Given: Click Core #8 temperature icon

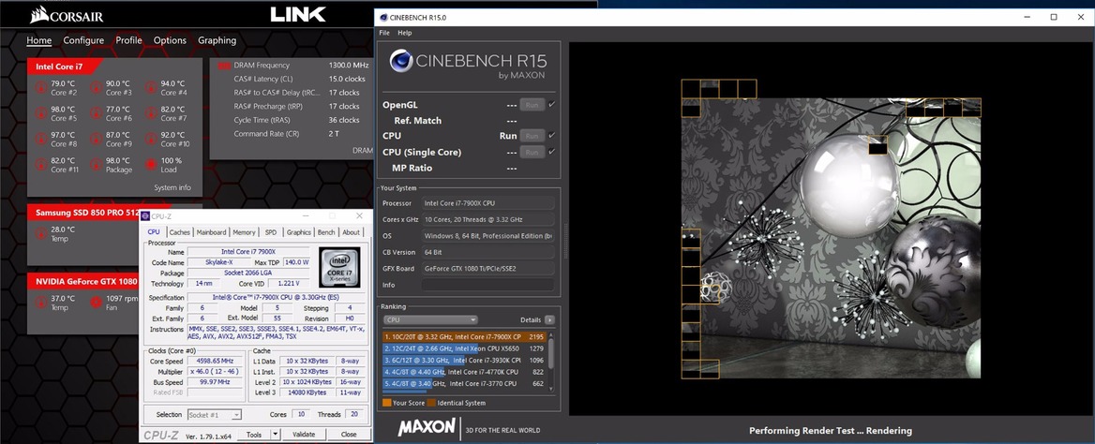Looking at the screenshot, I should [x=41, y=139].
